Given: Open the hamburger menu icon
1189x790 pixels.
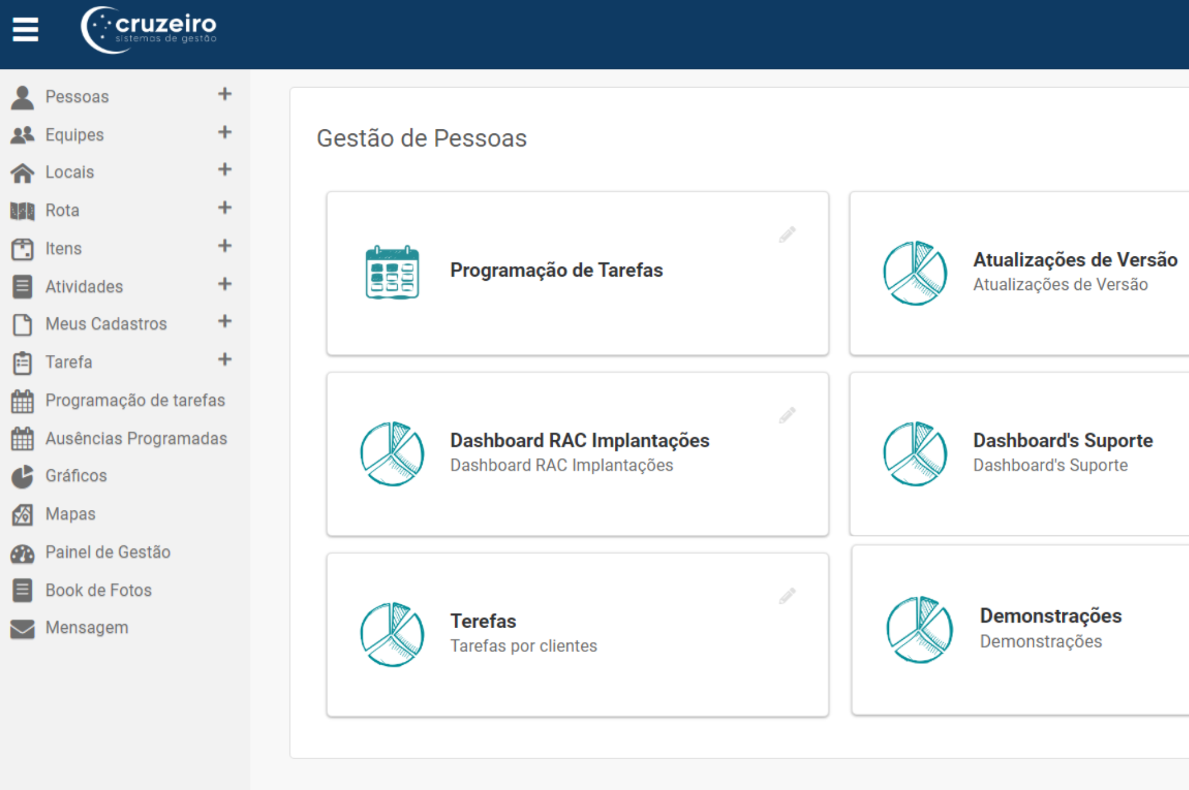Looking at the screenshot, I should tap(25, 29).
